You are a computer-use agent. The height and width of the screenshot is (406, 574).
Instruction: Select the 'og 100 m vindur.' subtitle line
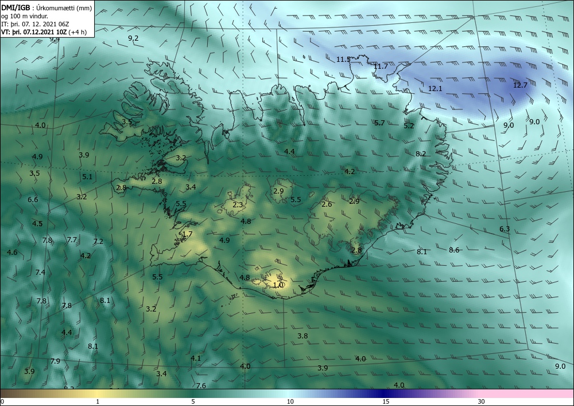pos(24,15)
